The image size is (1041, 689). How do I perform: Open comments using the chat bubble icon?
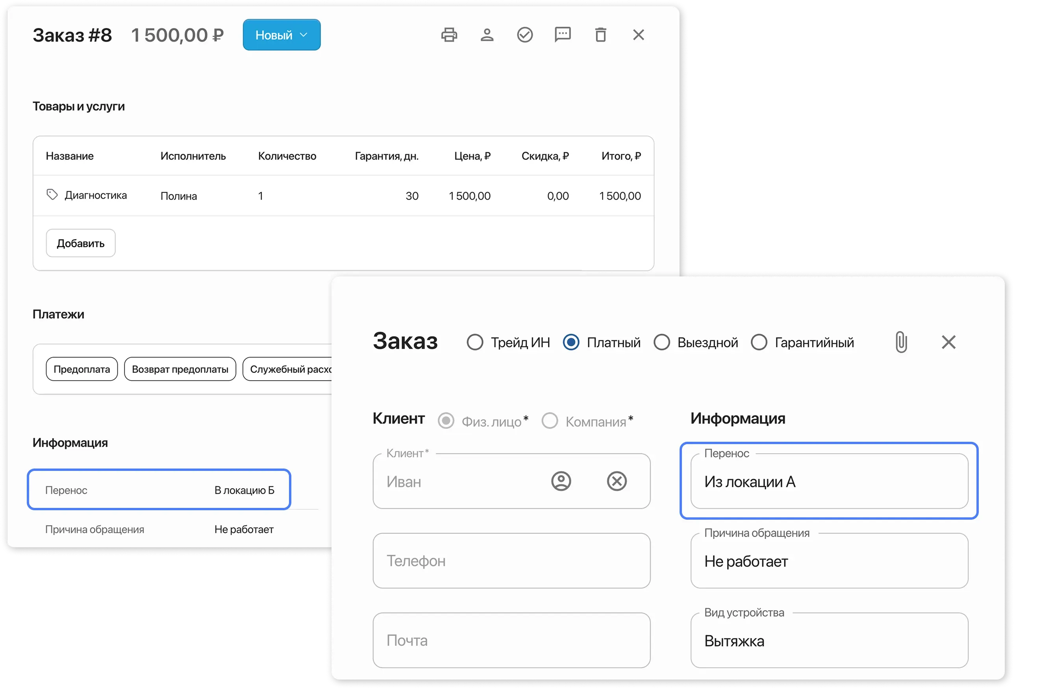click(563, 34)
